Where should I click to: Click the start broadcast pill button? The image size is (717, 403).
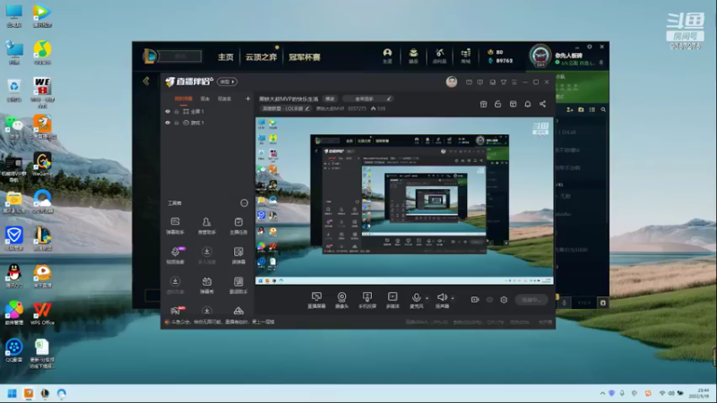coord(531,300)
